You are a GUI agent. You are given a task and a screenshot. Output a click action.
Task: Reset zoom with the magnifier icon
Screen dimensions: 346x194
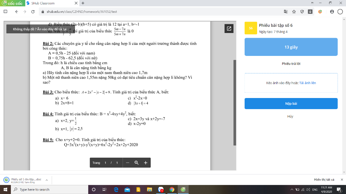(137, 163)
